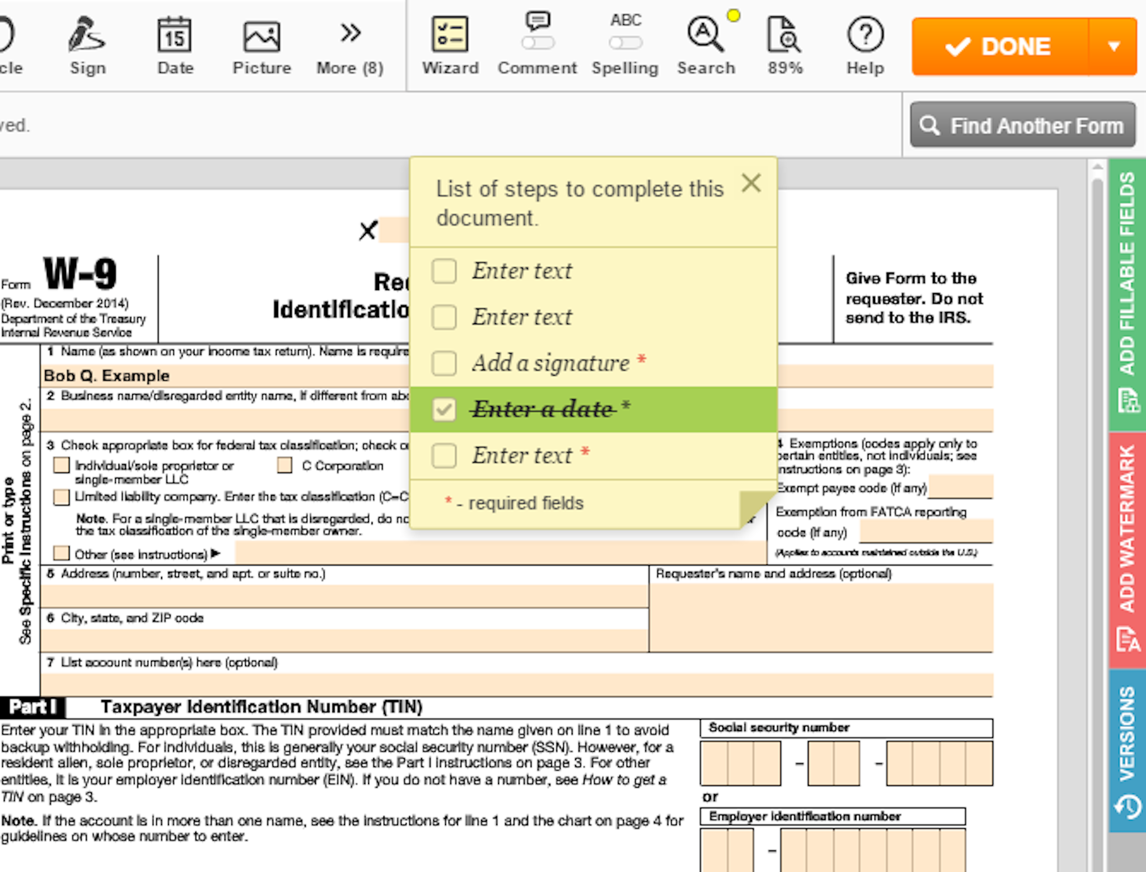Screen dimensions: 1146x872
Task: Expand the More (8) tools chevron
Action: (351, 33)
